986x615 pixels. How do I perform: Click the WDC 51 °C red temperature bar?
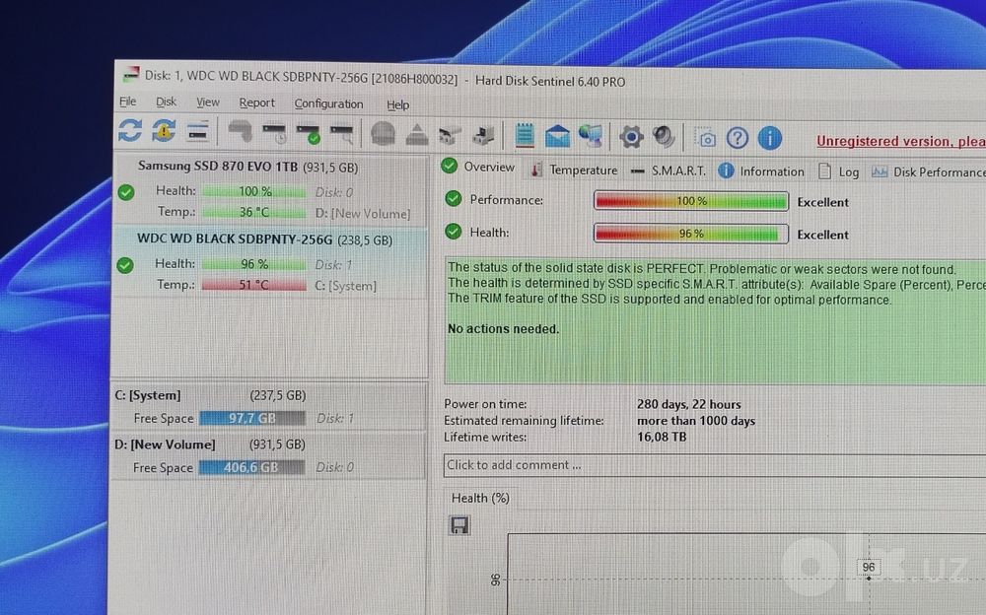pyautogui.click(x=253, y=285)
